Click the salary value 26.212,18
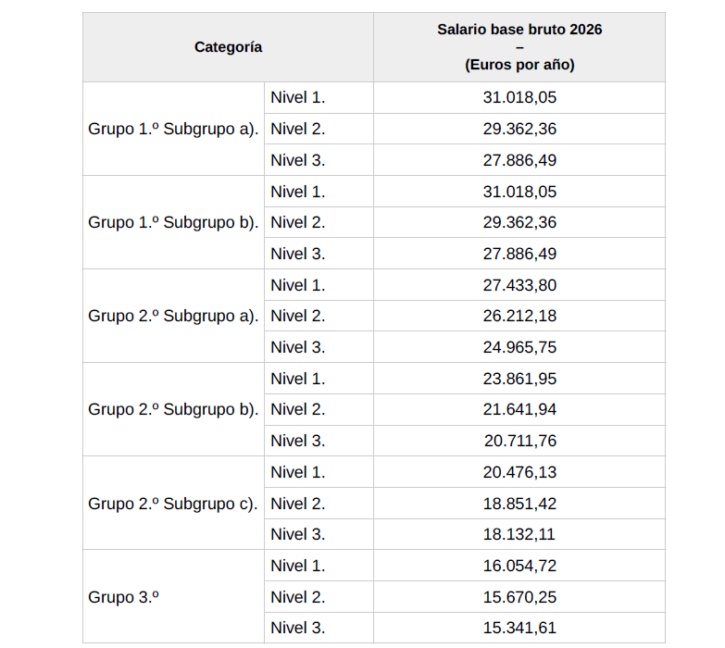Image resolution: width=725 pixels, height=648 pixels. (519, 316)
